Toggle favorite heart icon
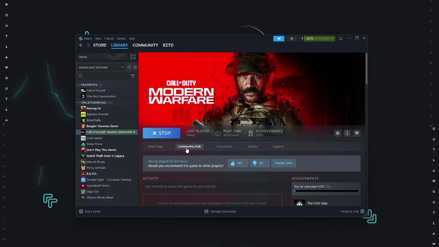This screenshot has height=247, width=439. click(357, 133)
